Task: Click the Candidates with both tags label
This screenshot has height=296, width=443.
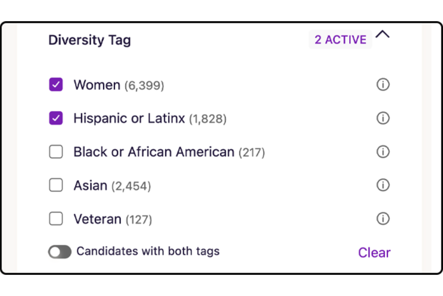Action: pos(148,251)
